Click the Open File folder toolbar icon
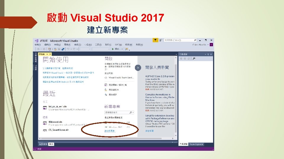The height and width of the screenshot is (159, 284). coord(55,49)
